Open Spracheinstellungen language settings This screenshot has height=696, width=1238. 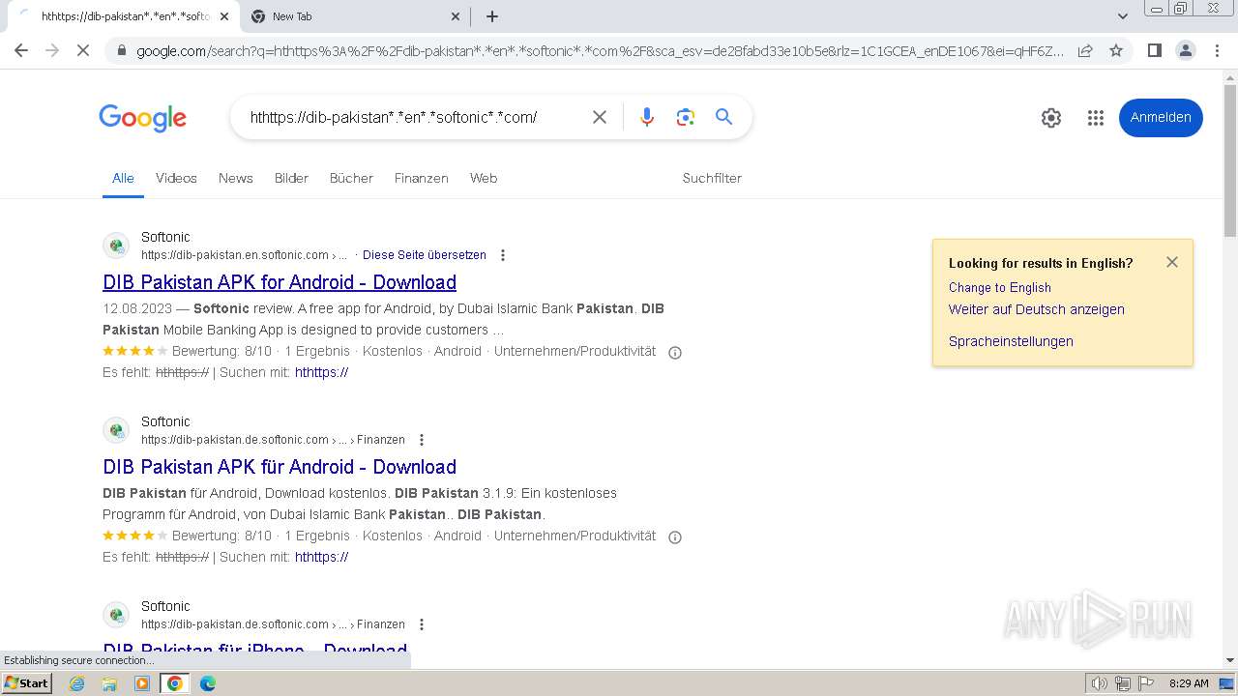[x=1011, y=341]
